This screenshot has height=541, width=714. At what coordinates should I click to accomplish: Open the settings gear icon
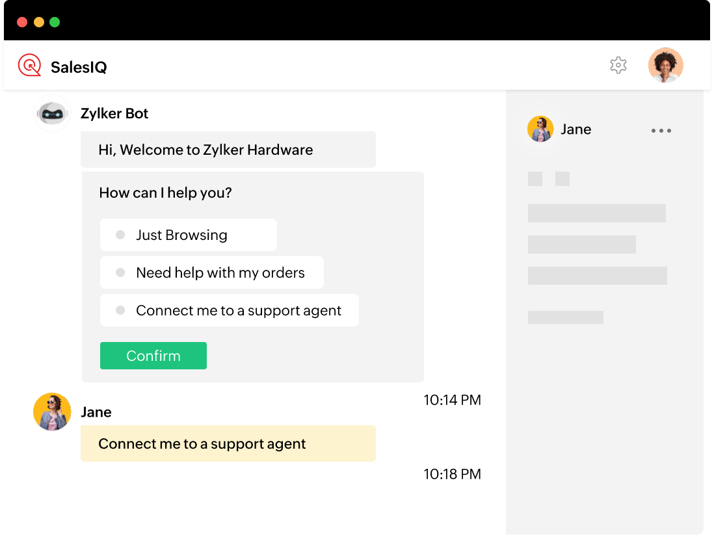[x=618, y=65]
